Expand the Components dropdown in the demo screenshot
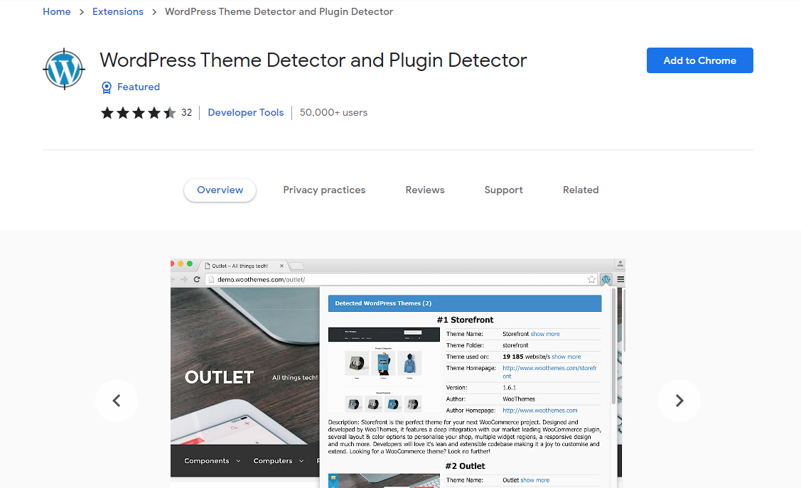This screenshot has height=488, width=801. click(x=211, y=460)
